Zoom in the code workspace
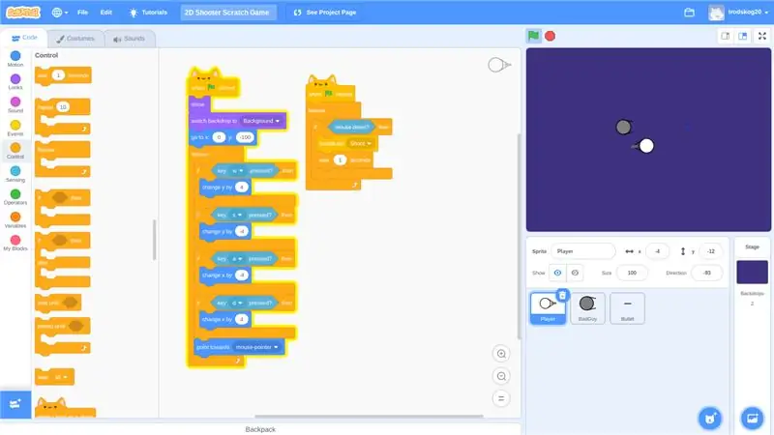This screenshot has height=435, width=774. click(x=501, y=354)
